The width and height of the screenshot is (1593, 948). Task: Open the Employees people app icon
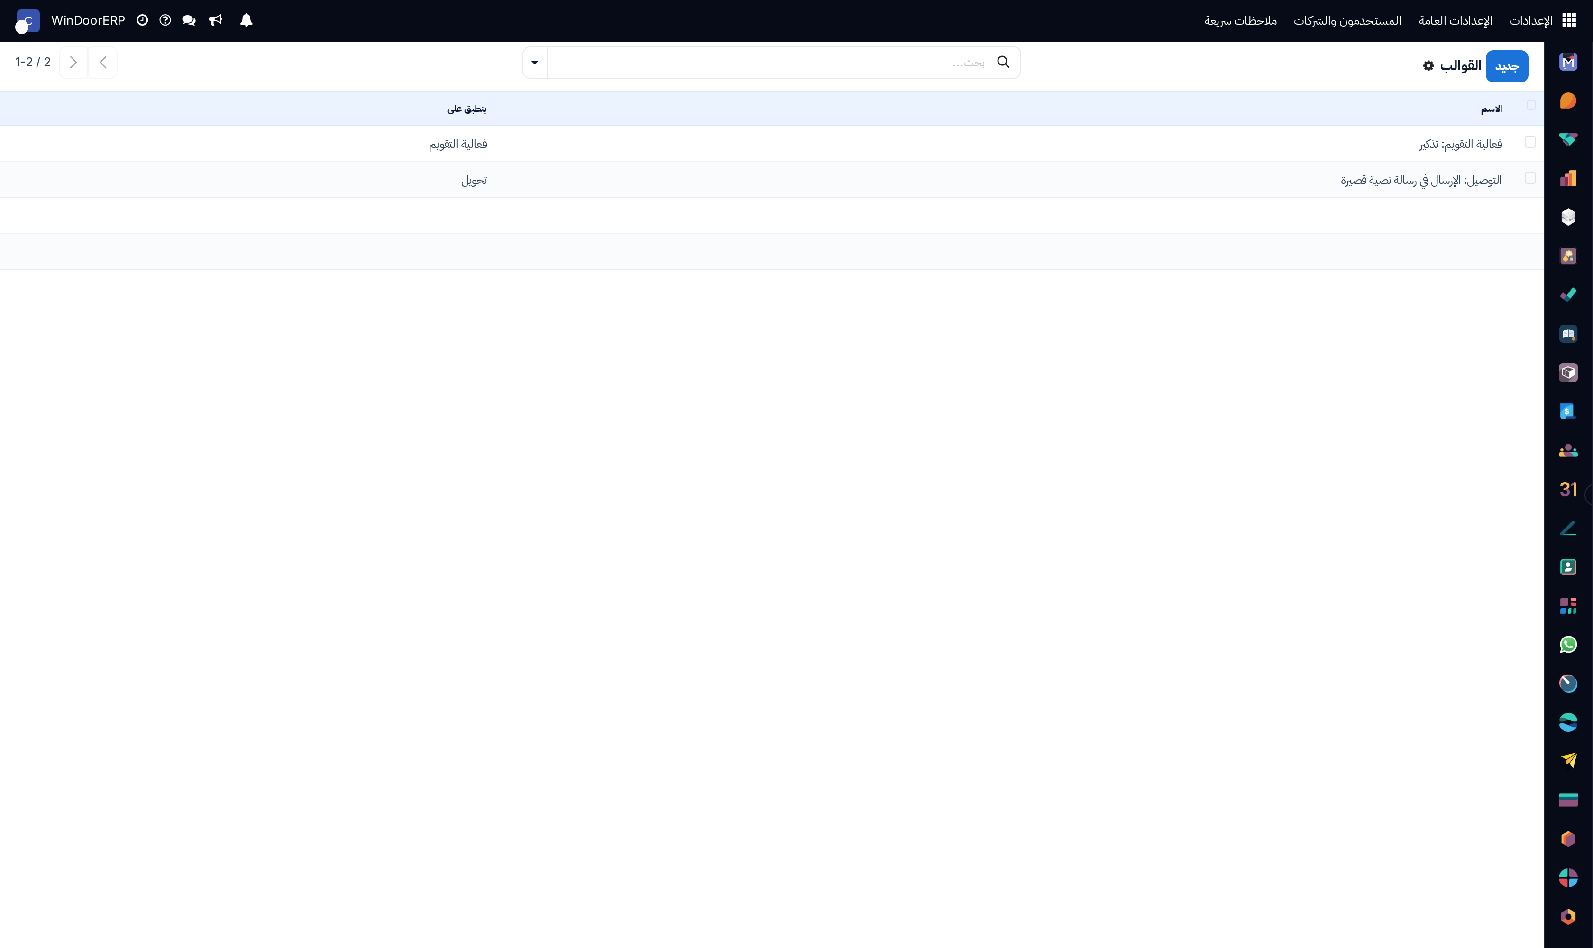[1568, 450]
